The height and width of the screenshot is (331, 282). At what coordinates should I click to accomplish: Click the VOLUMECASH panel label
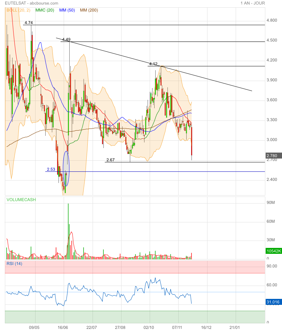(x=21, y=200)
